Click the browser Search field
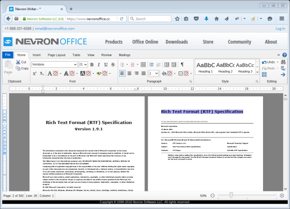Viewport: 290px width, 209px height. pos(150,19)
